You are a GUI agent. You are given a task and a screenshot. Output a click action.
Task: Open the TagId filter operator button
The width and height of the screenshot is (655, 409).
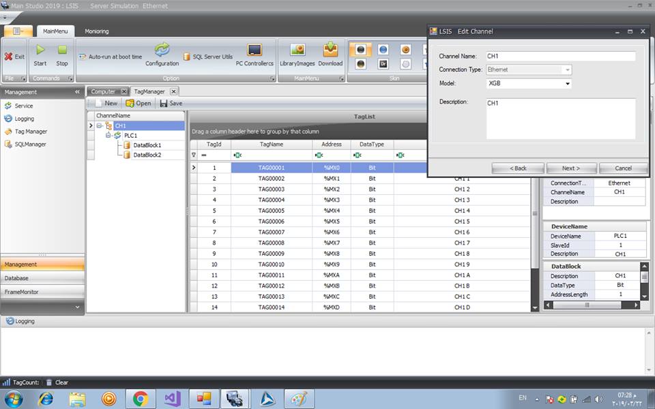tap(204, 155)
